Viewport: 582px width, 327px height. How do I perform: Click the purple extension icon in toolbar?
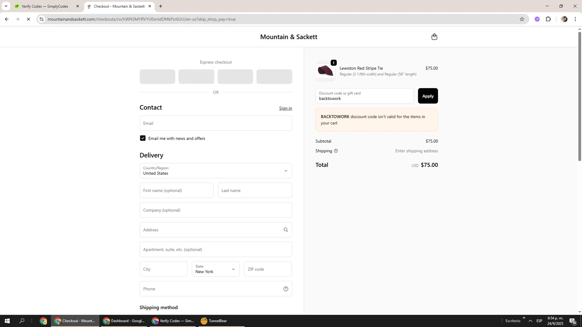click(x=537, y=19)
